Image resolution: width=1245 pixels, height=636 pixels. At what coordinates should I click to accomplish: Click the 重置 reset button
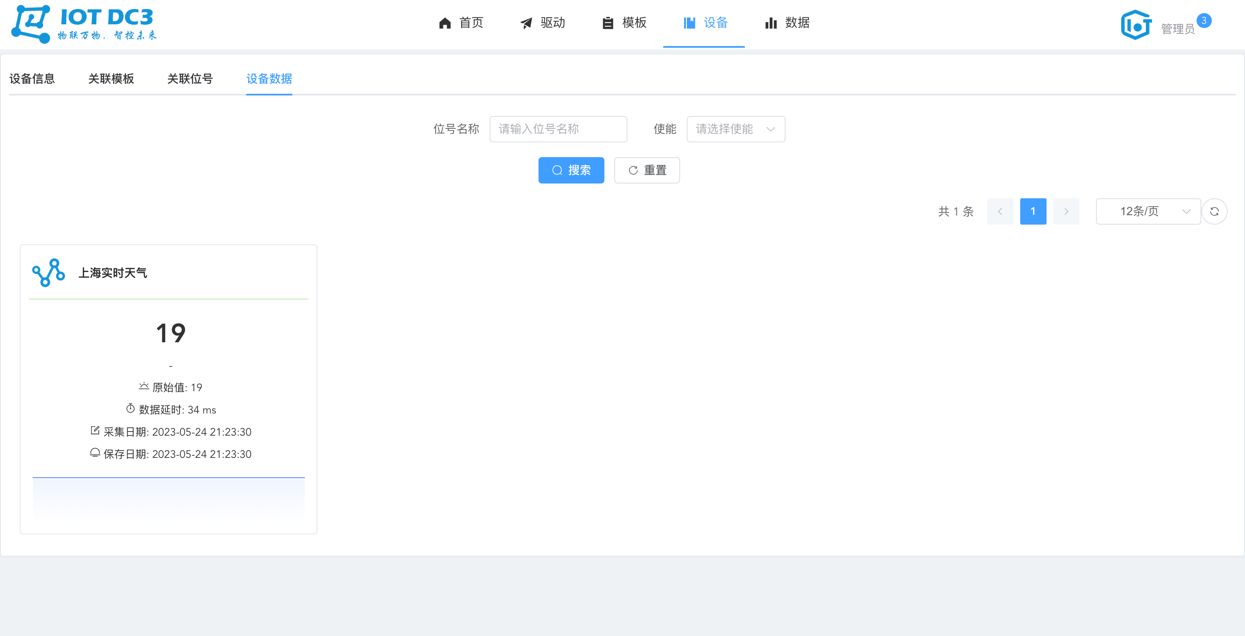[647, 170]
